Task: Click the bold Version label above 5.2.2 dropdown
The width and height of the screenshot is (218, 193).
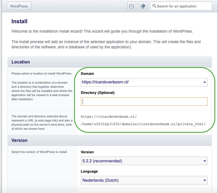Action: [x=87, y=152]
